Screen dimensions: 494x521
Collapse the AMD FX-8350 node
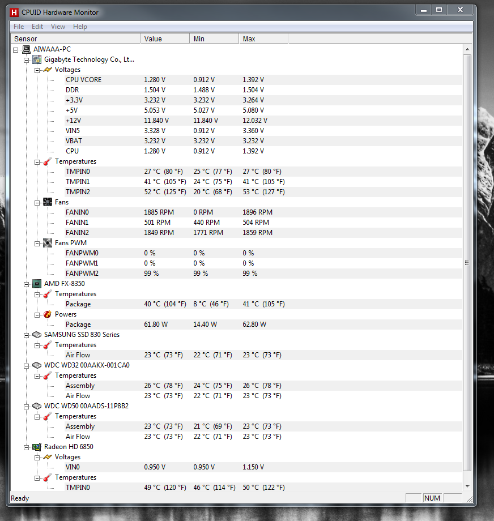26,284
